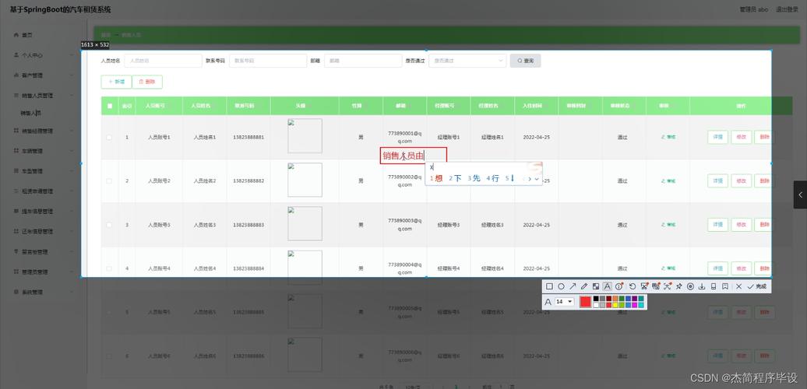This screenshot has height=389, width=807.
Task: Click the 查询 search button
Action: [x=526, y=61]
